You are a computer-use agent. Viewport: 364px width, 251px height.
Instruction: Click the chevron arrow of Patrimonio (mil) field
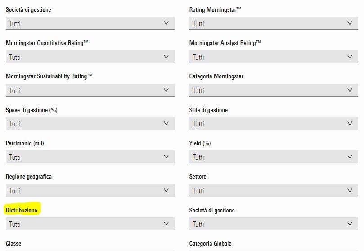tap(166, 157)
